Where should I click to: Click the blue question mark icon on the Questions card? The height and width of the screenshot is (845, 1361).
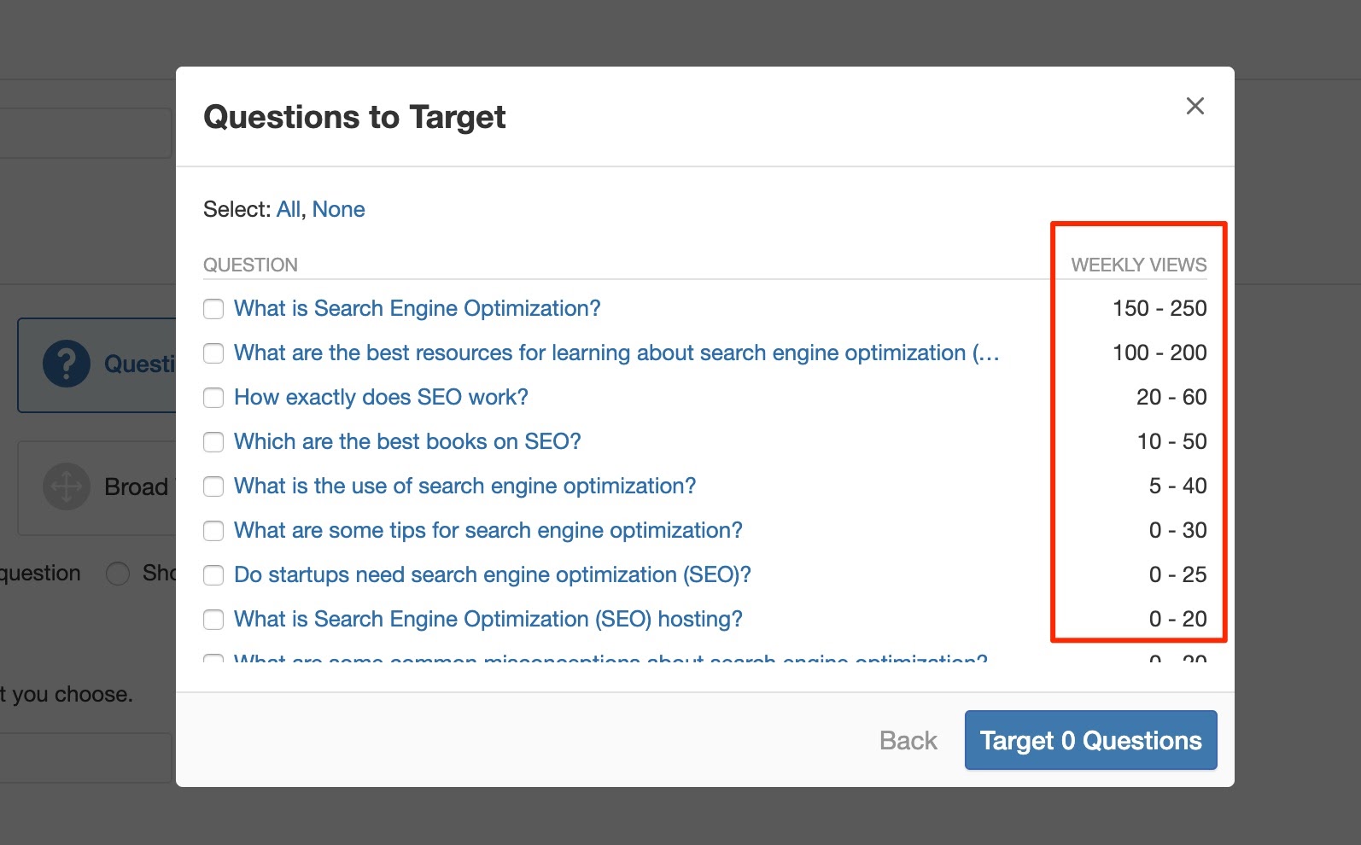[x=67, y=364]
